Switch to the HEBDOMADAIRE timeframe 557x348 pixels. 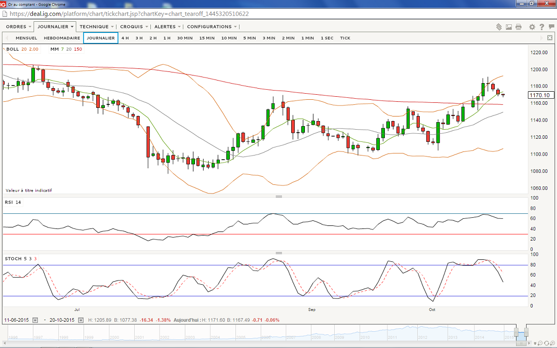click(x=62, y=38)
